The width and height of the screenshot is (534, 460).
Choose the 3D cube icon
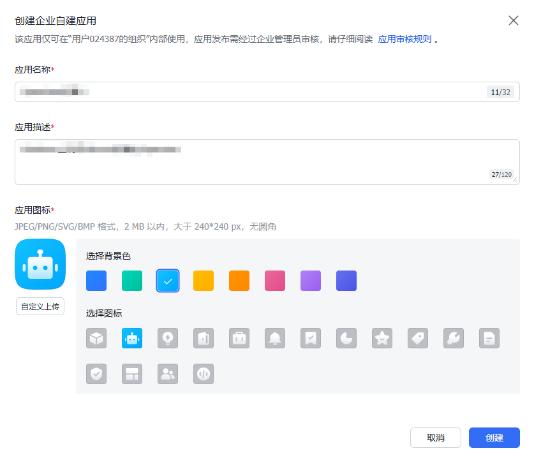click(96, 338)
